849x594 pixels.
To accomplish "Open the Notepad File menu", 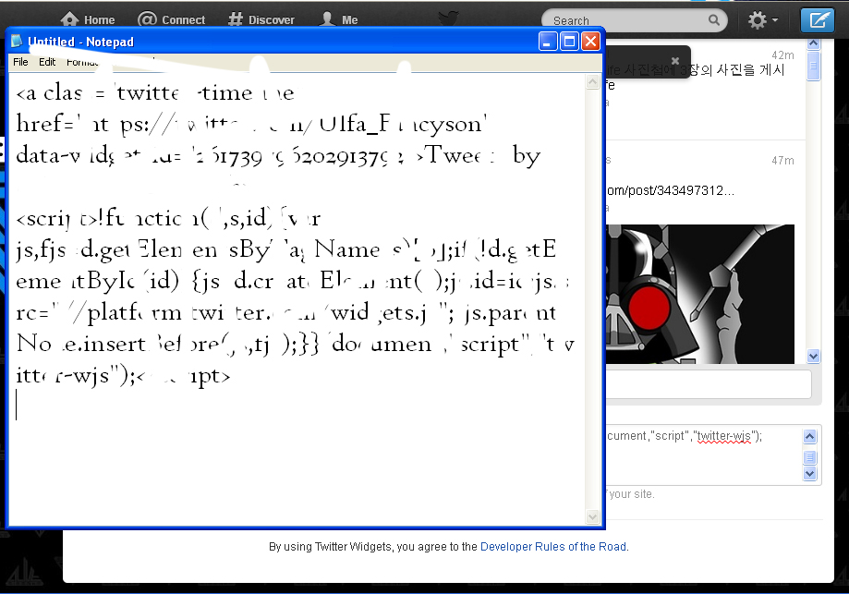I will coord(20,62).
